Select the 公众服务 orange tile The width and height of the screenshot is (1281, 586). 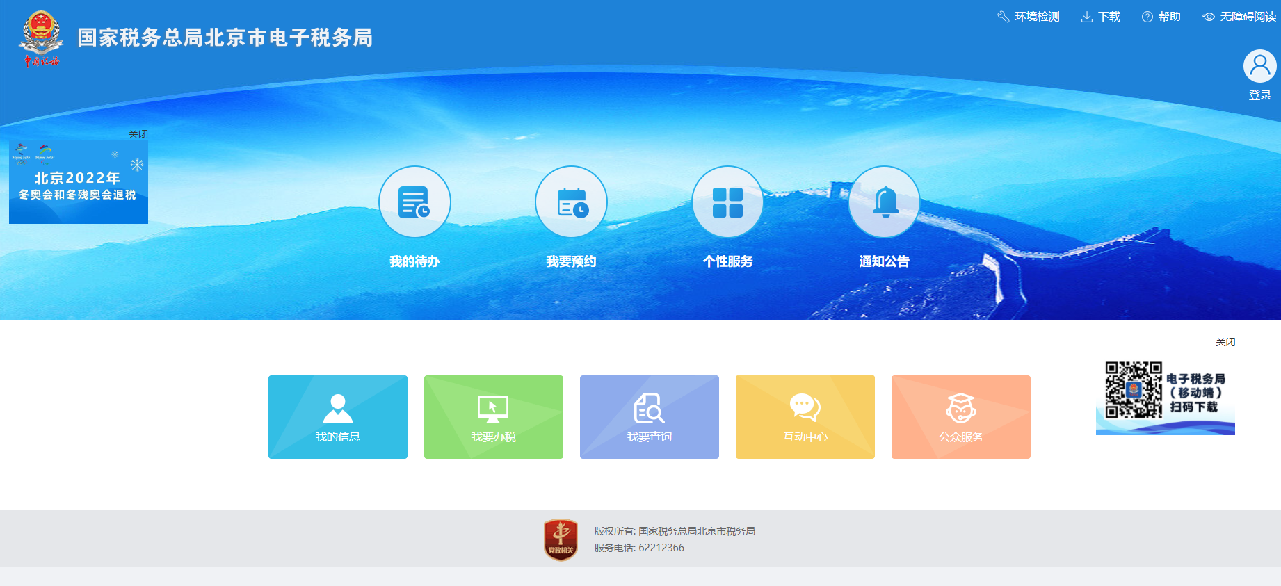(x=961, y=416)
